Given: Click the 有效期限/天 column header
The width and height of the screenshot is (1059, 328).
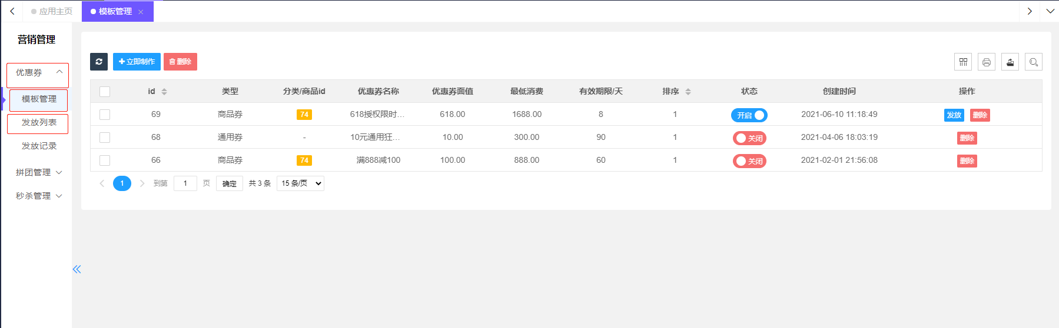Looking at the screenshot, I should coord(600,91).
